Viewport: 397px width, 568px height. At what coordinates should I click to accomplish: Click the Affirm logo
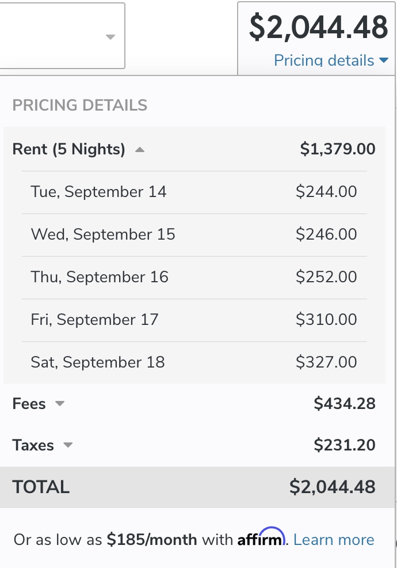(261, 538)
